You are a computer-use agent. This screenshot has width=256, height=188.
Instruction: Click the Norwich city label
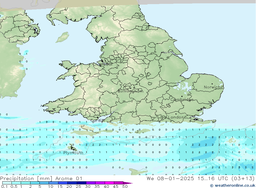point(213,87)
